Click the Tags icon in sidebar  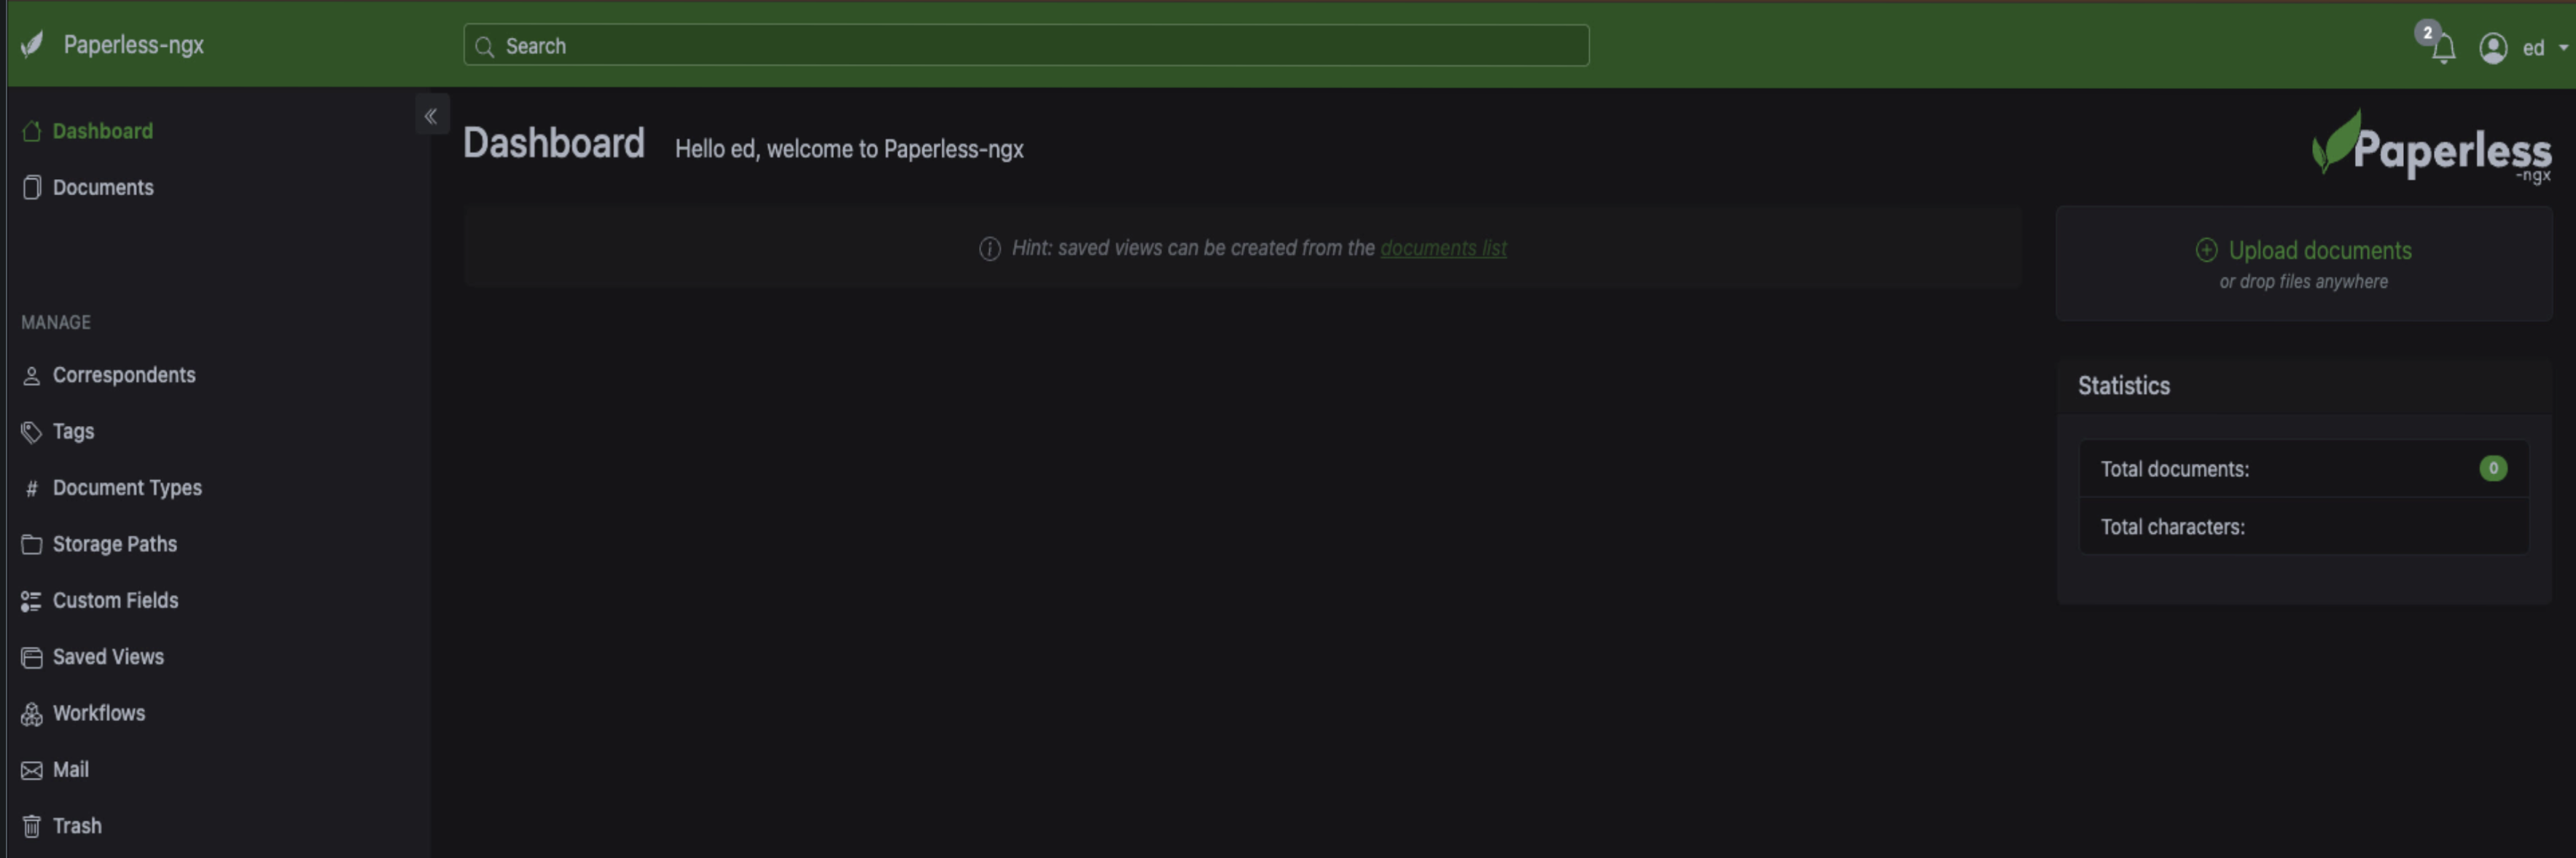coord(32,431)
